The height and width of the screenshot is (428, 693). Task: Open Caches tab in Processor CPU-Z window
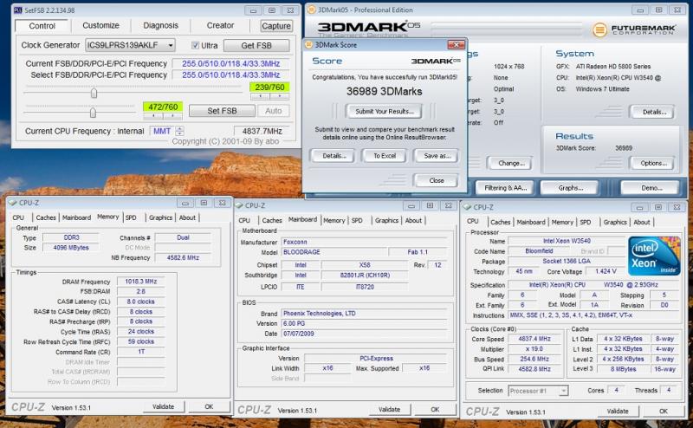[501, 222]
